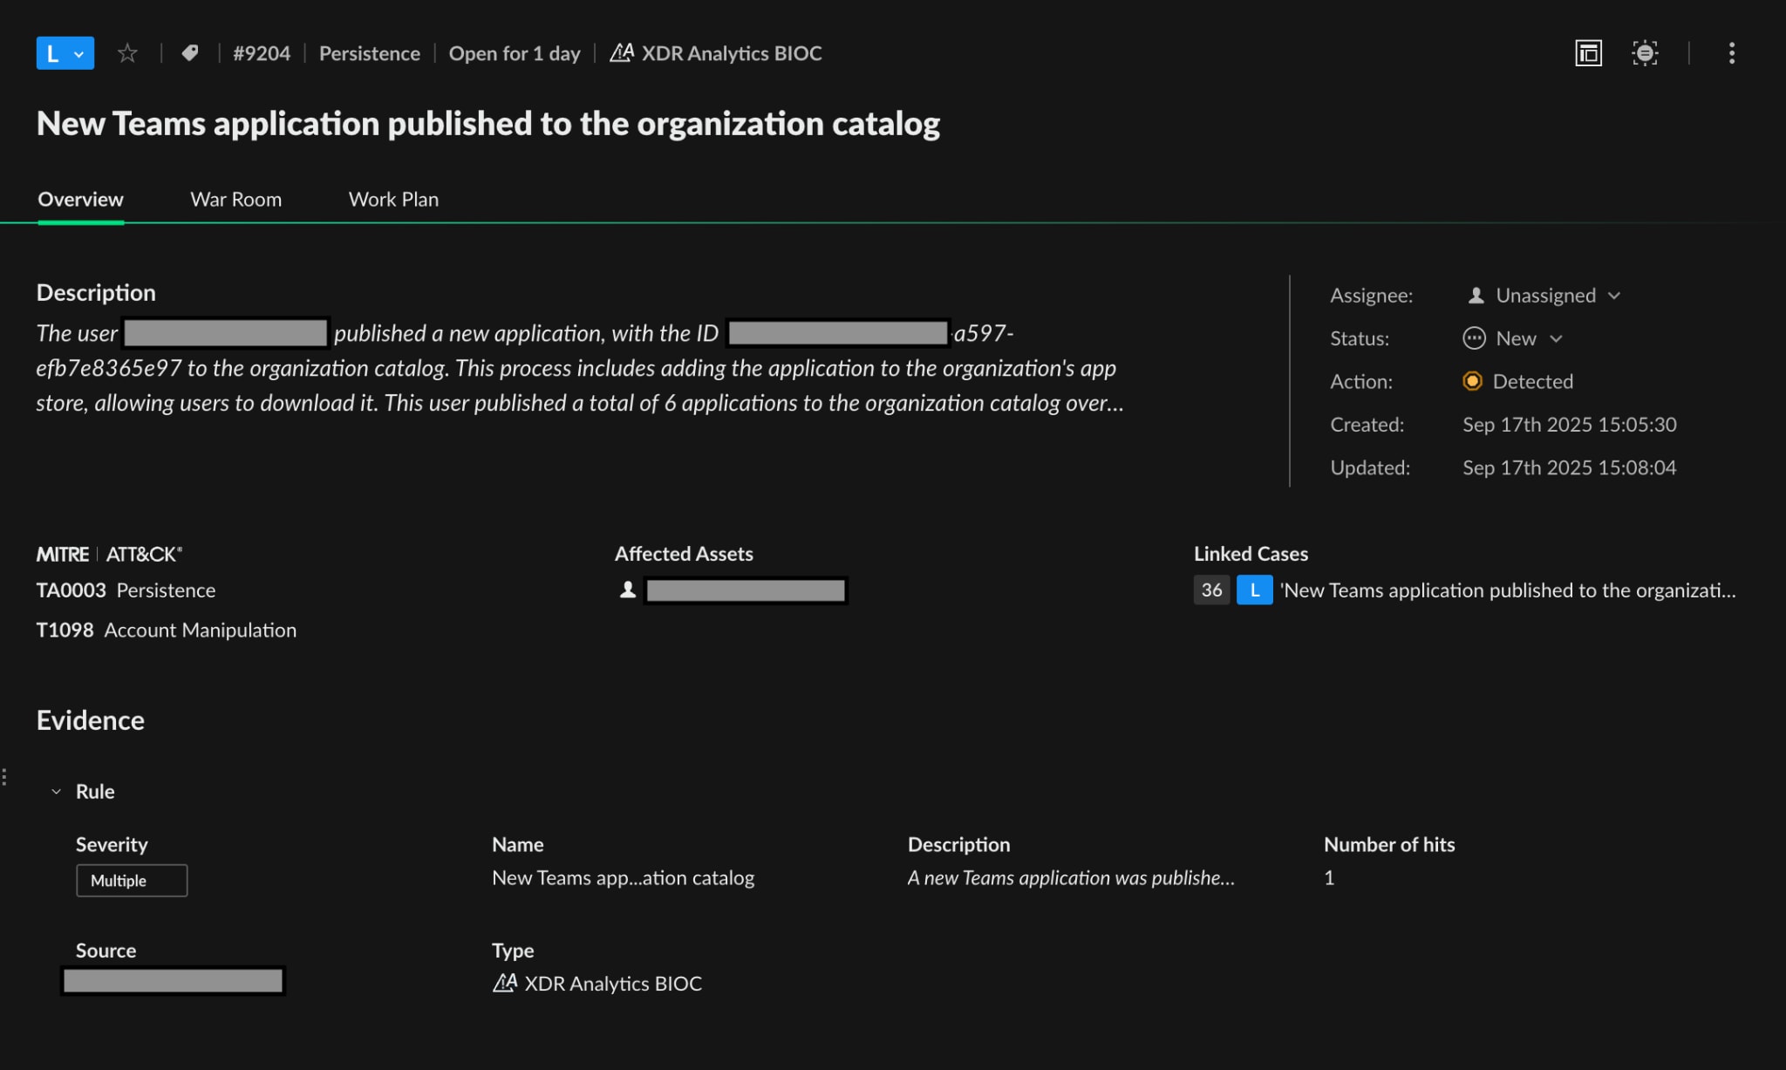Image resolution: width=1786 pixels, height=1070 pixels.
Task: Click the Multiple severity field under Rule
Action: click(132, 880)
